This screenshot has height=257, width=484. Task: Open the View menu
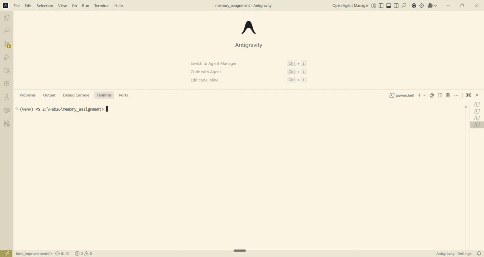click(x=62, y=6)
